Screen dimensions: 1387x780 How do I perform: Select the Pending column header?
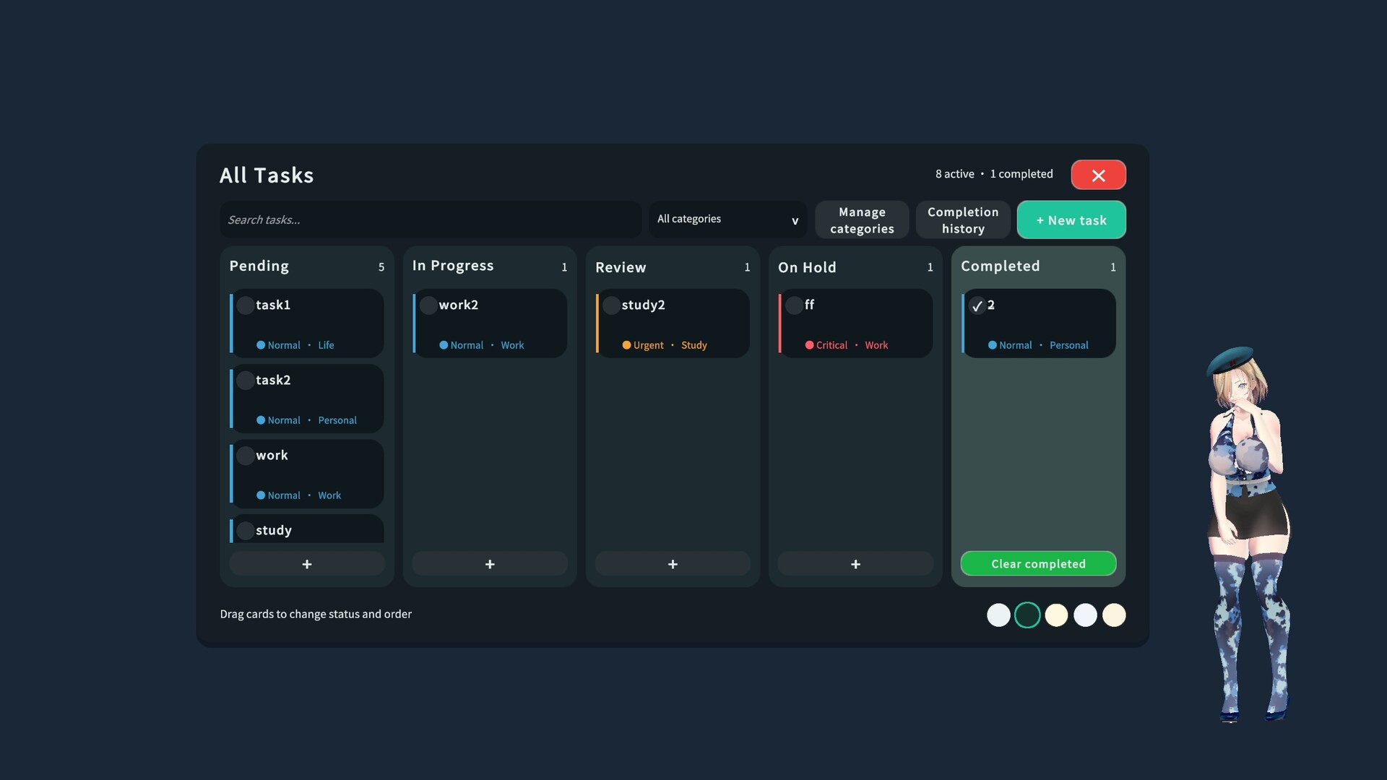[259, 266]
